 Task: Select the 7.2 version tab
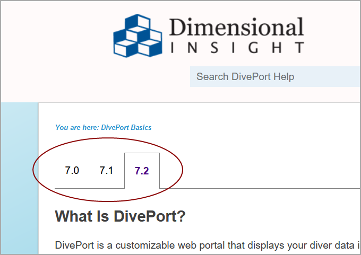point(142,171)
